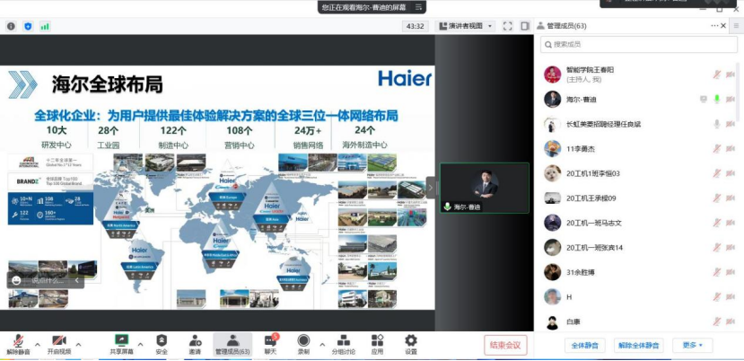Open 设置 settings gear
Image resolution: width=744 pixels, height=361 pixels.
pos(411,346)
